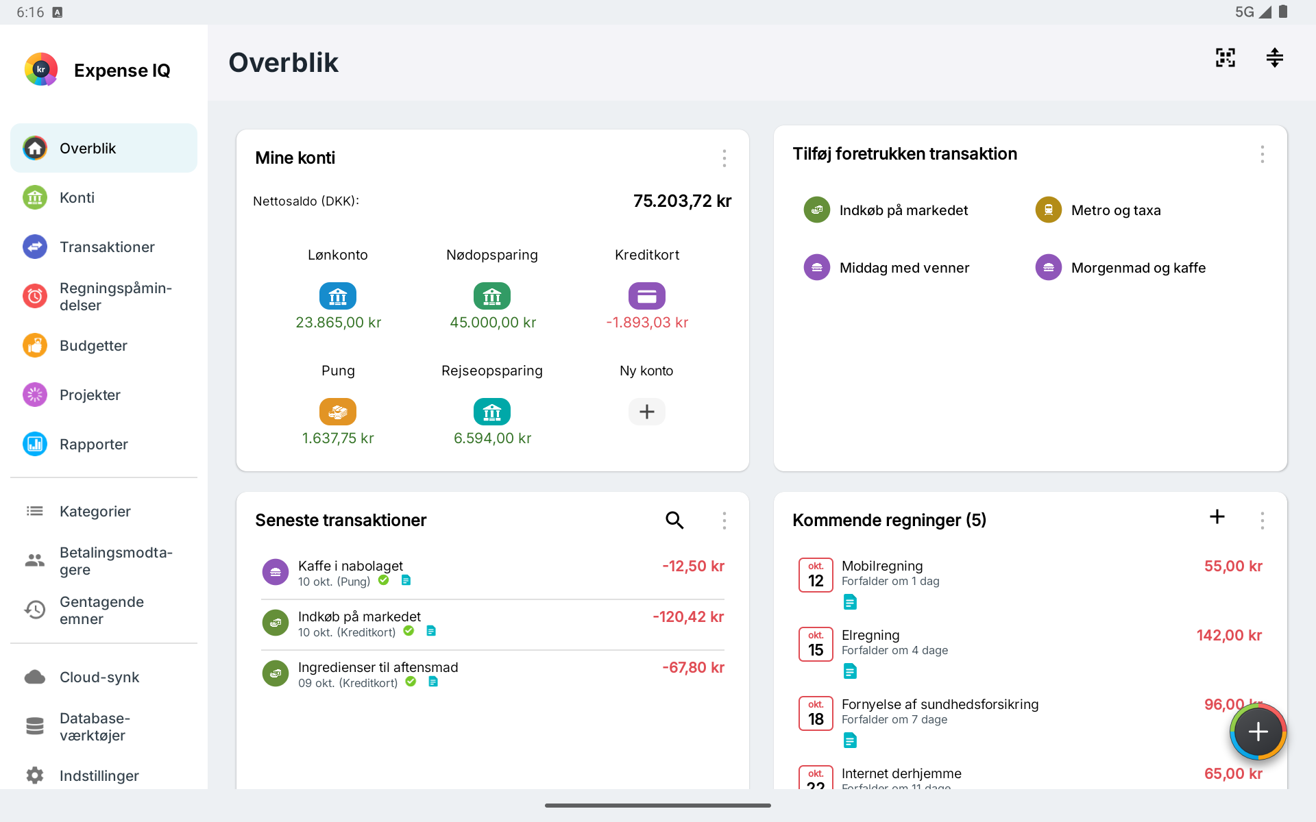Navigate to Budgetter in the sidebar
This screenshot has height=822, width=1316.
pos(103,345)
